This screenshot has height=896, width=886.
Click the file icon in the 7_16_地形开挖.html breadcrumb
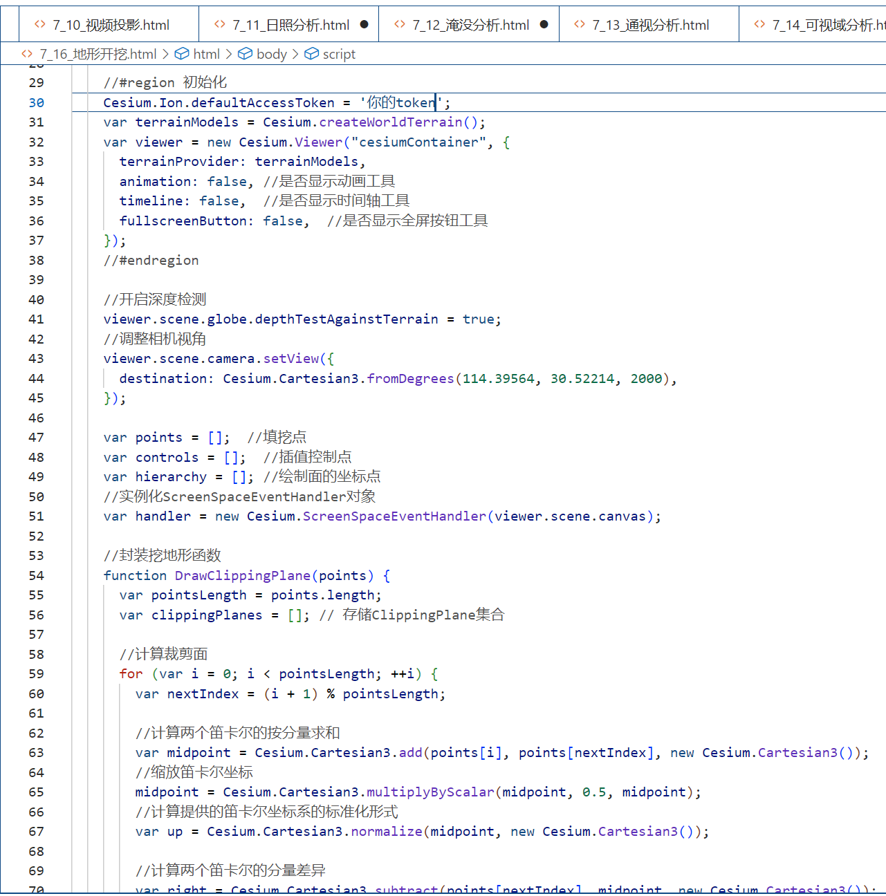(x=27, y=53)
